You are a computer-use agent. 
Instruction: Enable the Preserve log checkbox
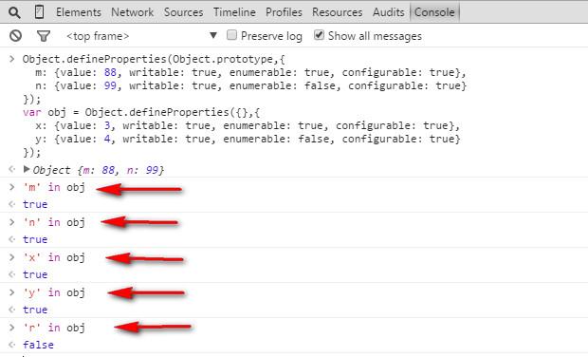(x=231, y=35)
